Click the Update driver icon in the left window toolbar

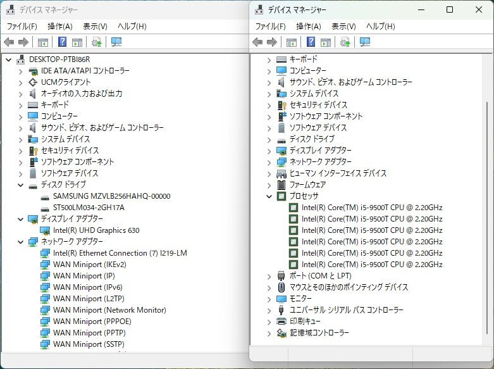96,42
